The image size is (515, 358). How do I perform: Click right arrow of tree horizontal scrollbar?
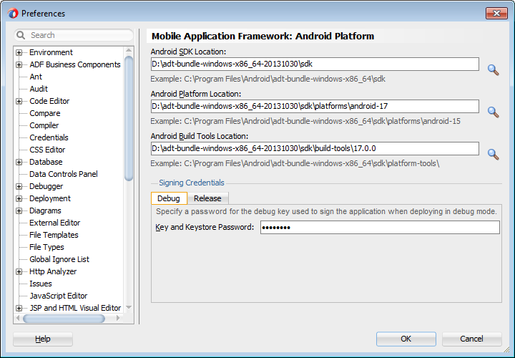point(118,318)
